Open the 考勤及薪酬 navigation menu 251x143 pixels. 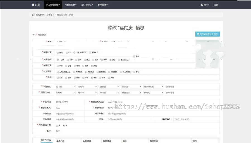(71, 5)
